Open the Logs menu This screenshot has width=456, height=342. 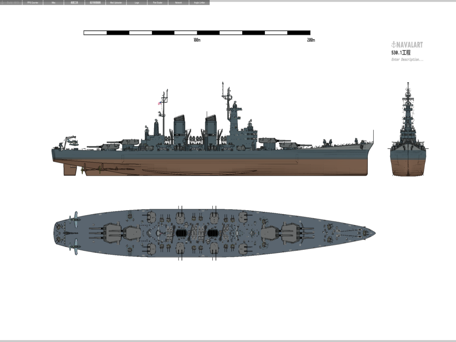coord(137,3)
